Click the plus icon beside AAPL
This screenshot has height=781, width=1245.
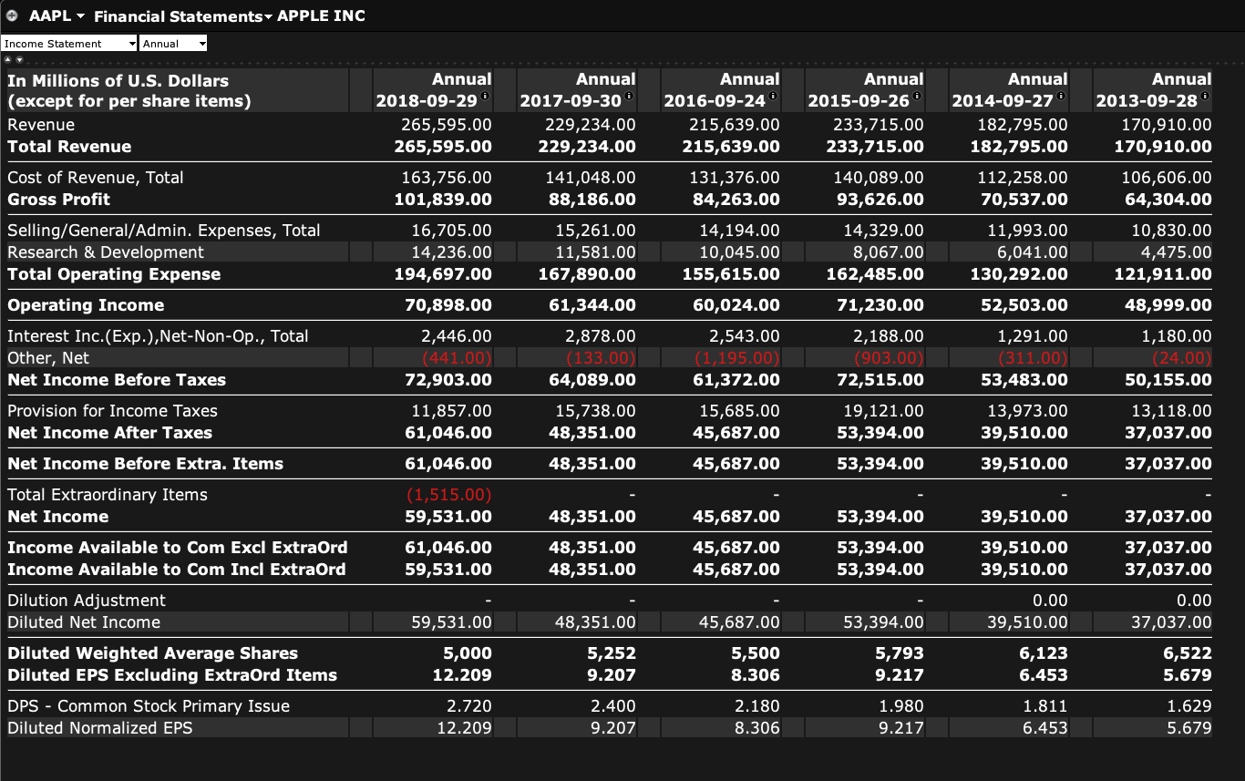13,16
